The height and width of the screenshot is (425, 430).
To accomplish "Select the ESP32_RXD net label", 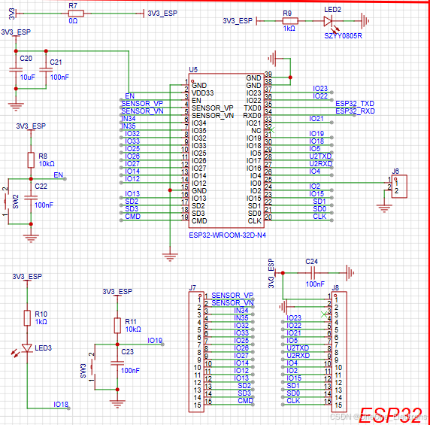I will [355, 111].
